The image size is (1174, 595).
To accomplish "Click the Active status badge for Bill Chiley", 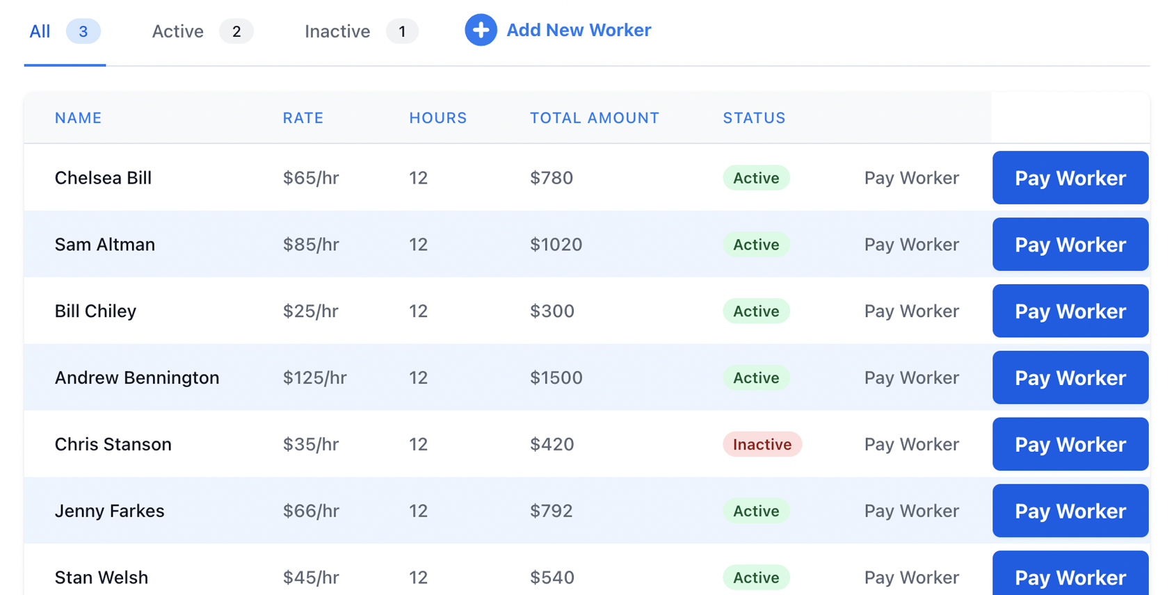I will click(756, 311).
